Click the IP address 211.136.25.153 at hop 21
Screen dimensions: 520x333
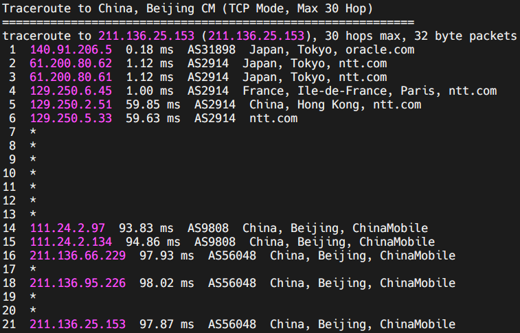78,324
